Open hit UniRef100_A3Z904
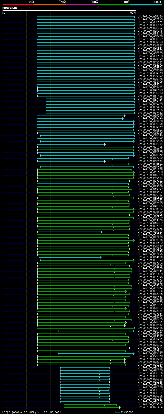The width and height of the screenshot is (164, 414). tap(150, 288)
